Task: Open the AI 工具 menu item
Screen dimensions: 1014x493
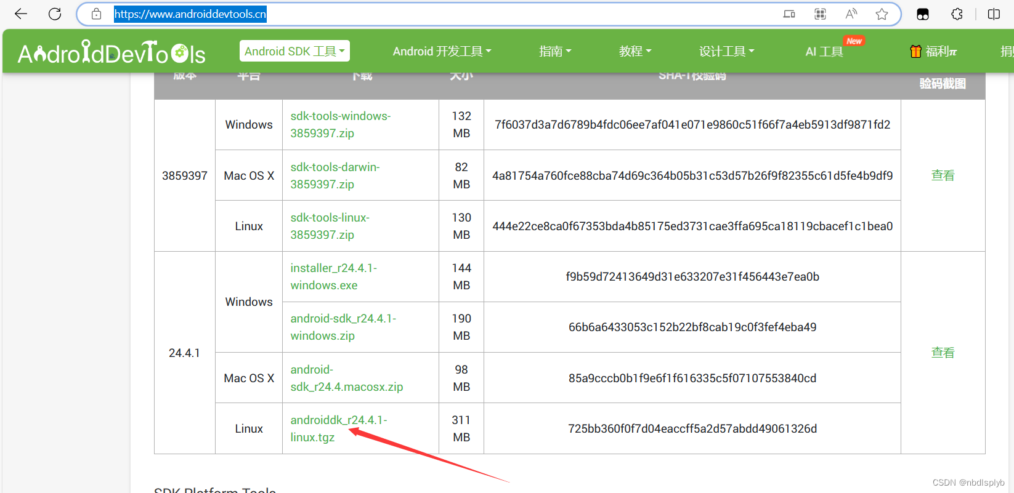Action: [824, 52]
